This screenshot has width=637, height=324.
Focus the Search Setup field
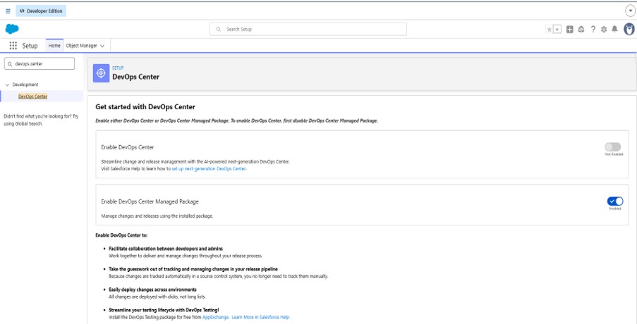click(308, 29)
